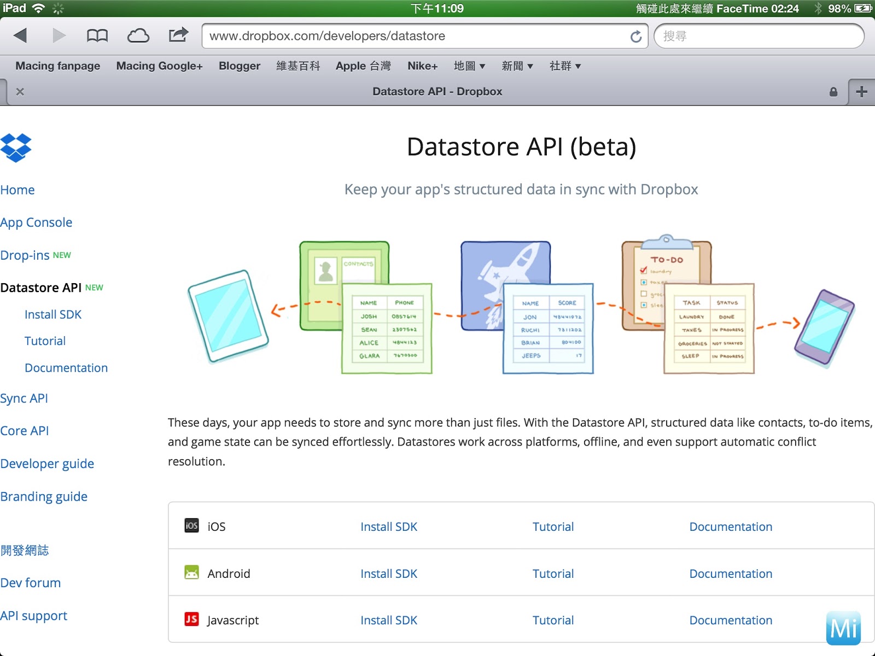The image size is (875, 656).
Task: Reload the page with the refresh icon
Action: click(635, 36)
